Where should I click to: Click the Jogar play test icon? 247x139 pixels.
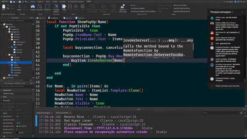click(x=64, y=7)
